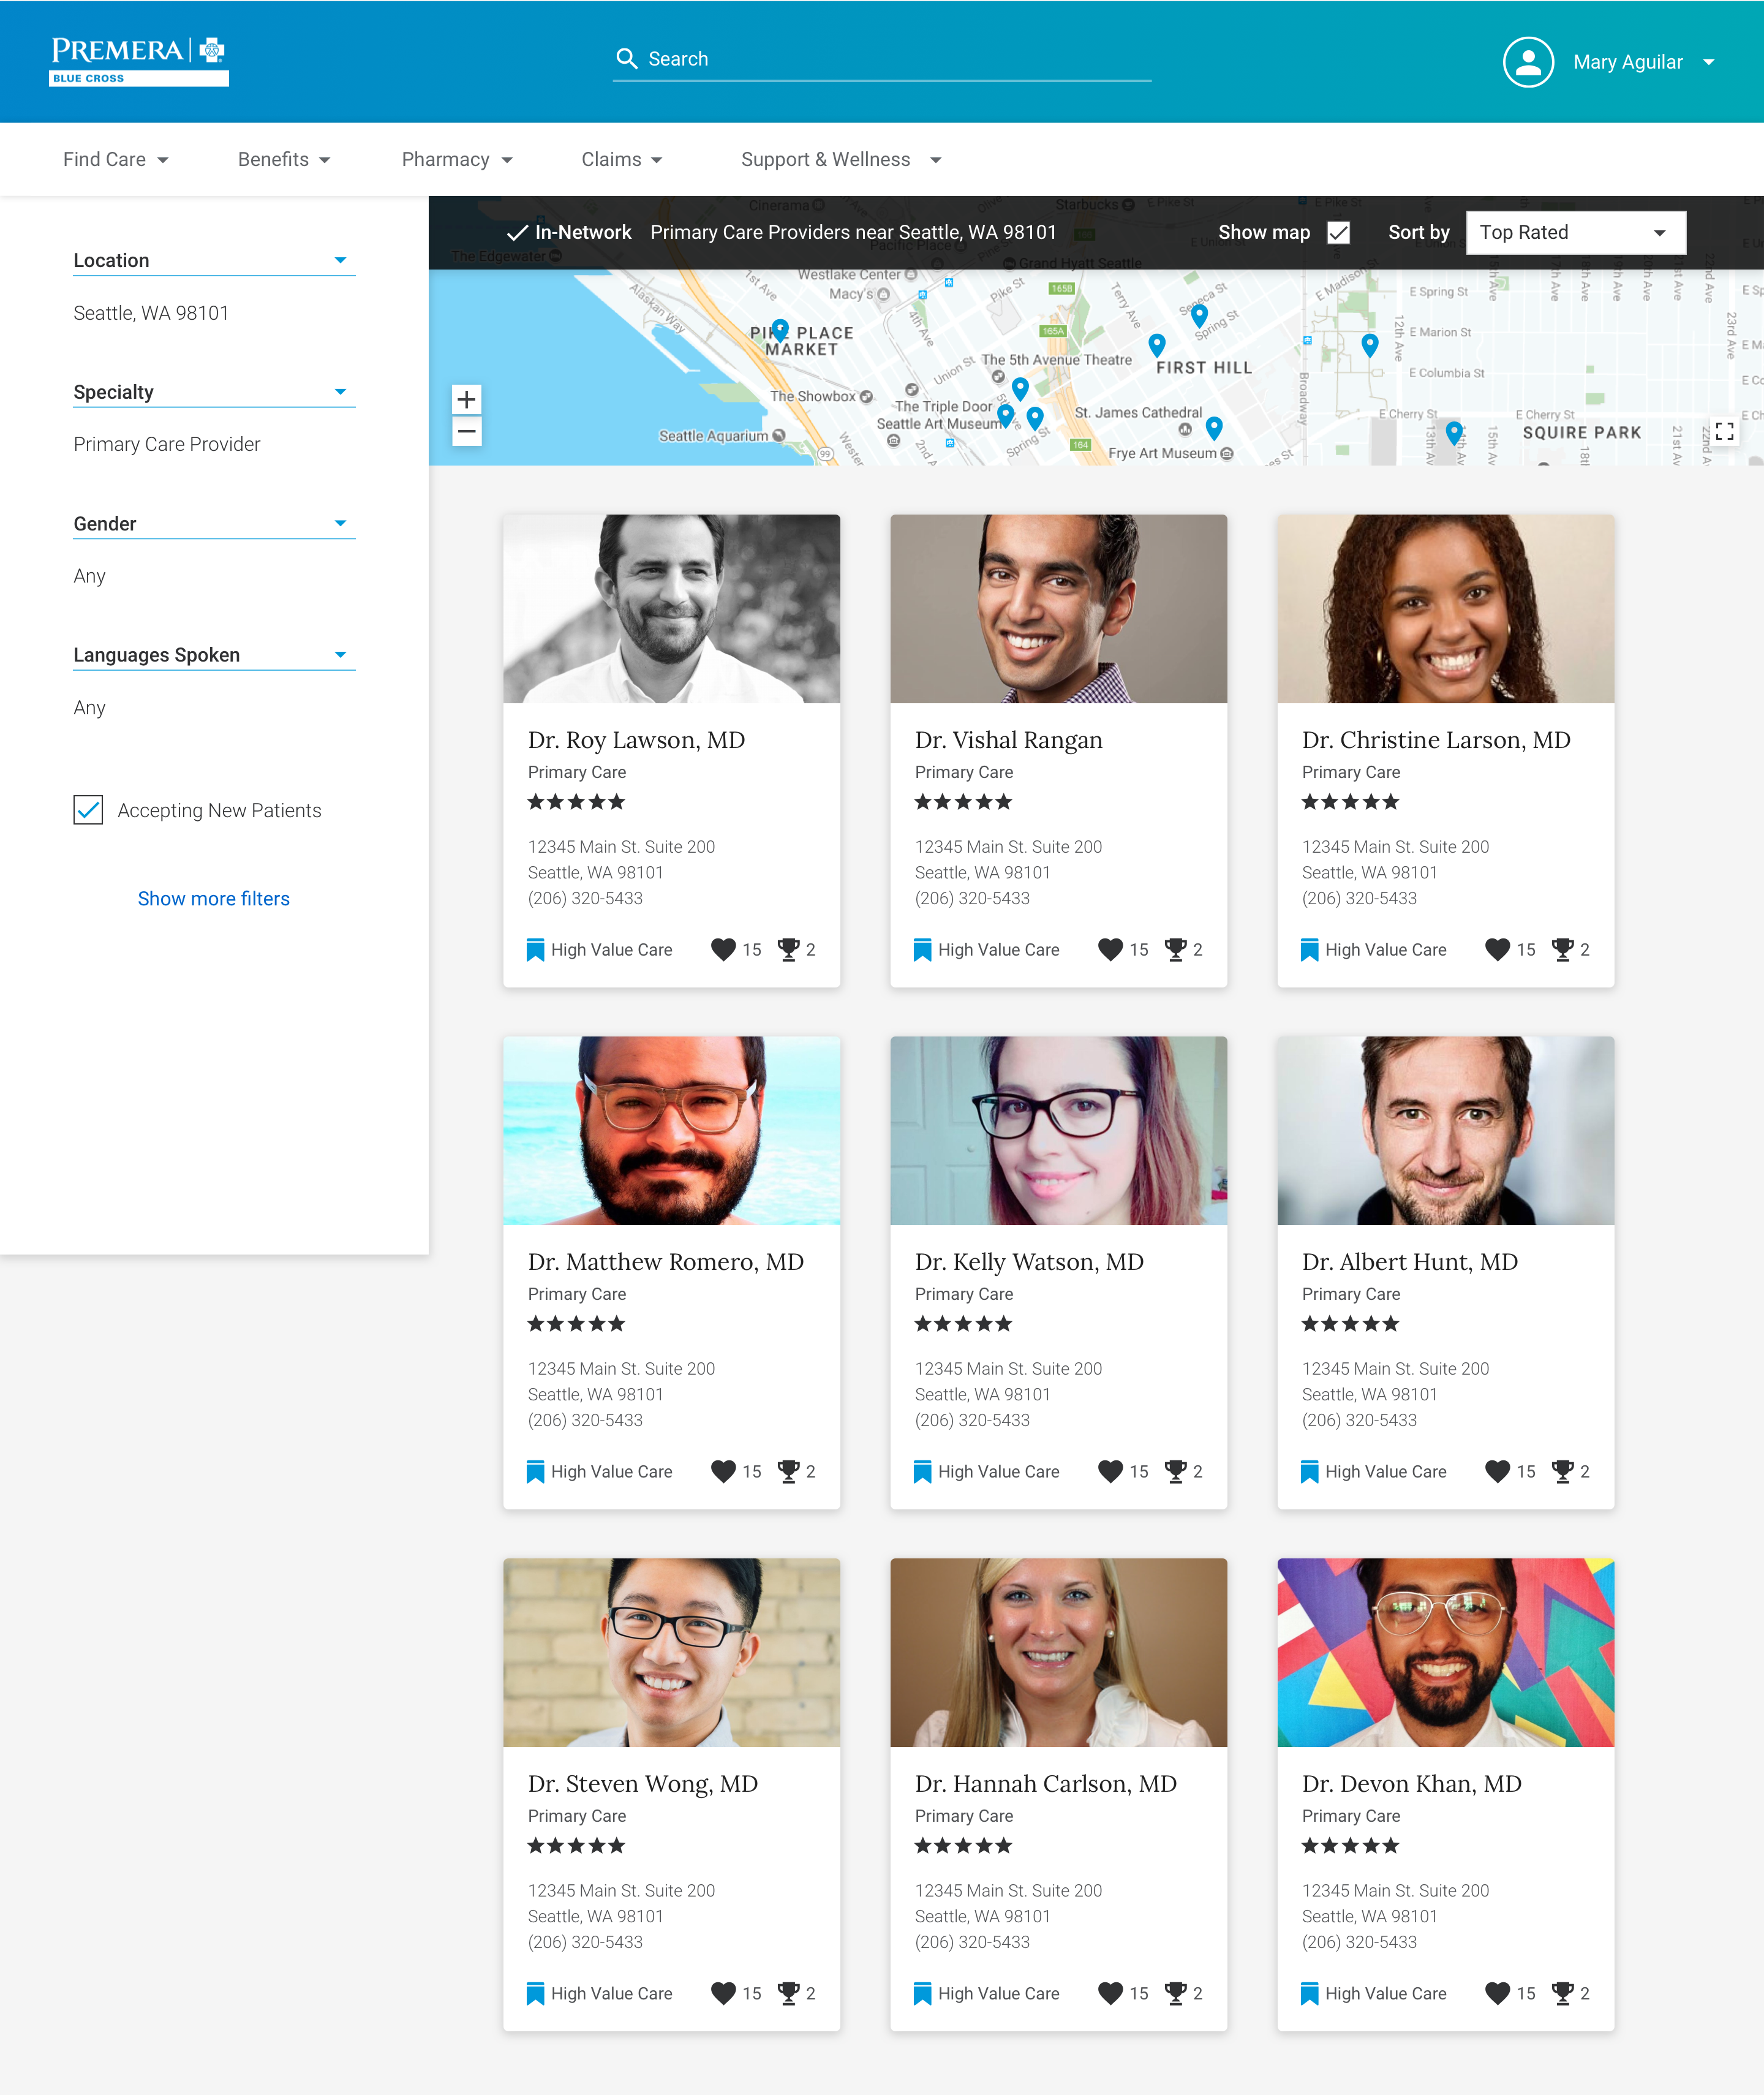1764x2095 pixels.
Task: Click the Premera Blue Cross logo
Action: [139, 61]
